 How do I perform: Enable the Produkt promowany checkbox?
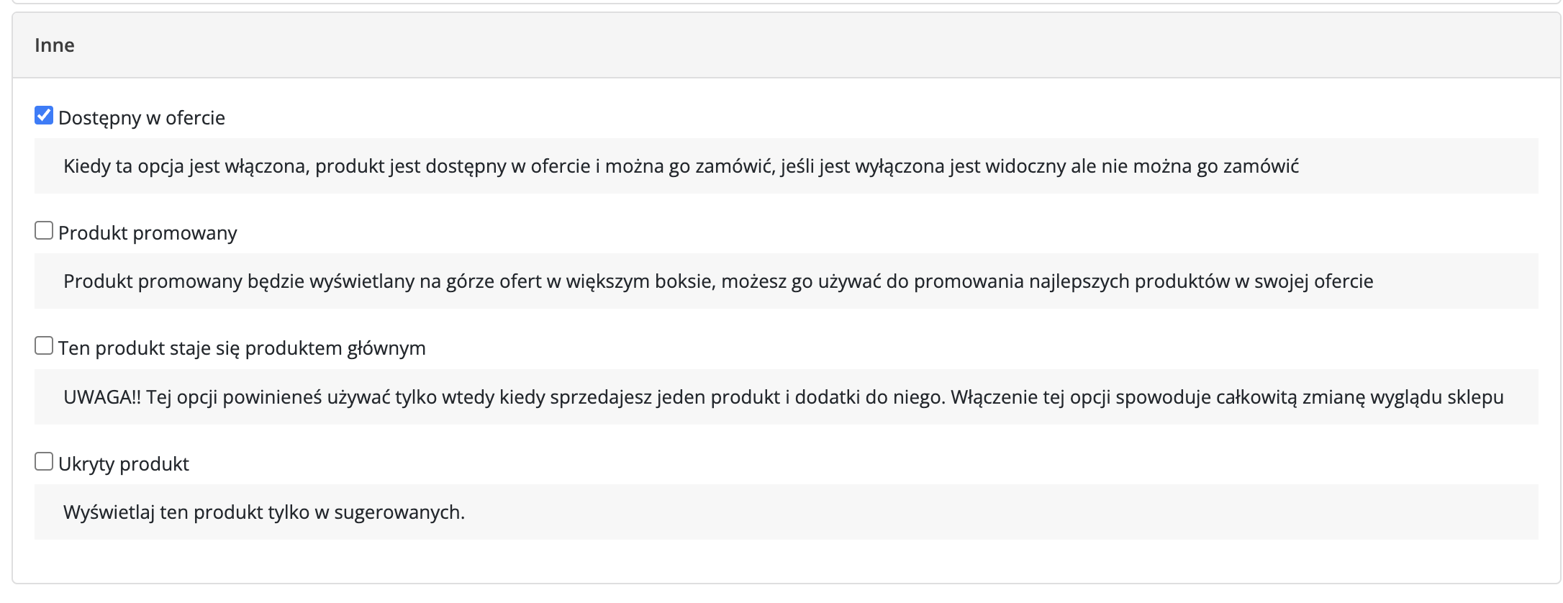pyautogui.click(x=44, y=231)
